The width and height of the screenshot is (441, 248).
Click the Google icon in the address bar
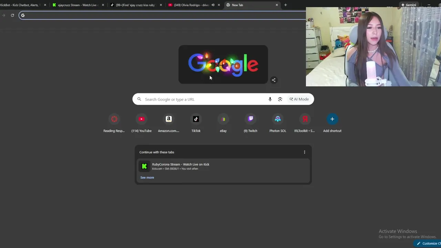tap(23, 15)
